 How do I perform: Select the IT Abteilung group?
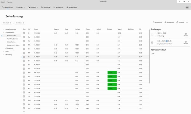(x=9, y=48)
